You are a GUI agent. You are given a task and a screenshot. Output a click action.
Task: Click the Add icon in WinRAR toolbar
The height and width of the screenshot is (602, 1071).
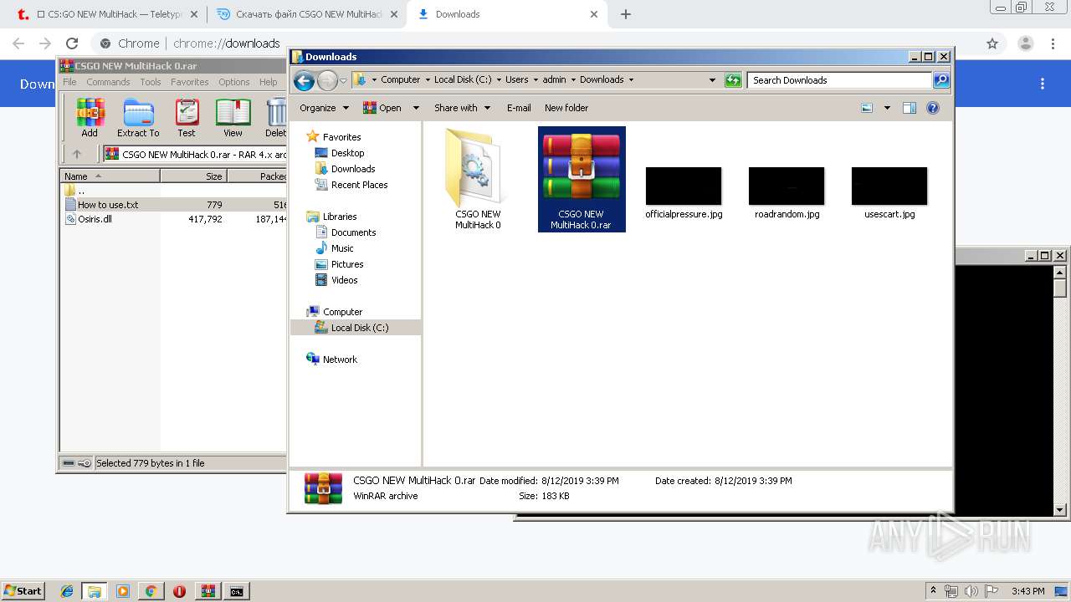pos(90,118)
